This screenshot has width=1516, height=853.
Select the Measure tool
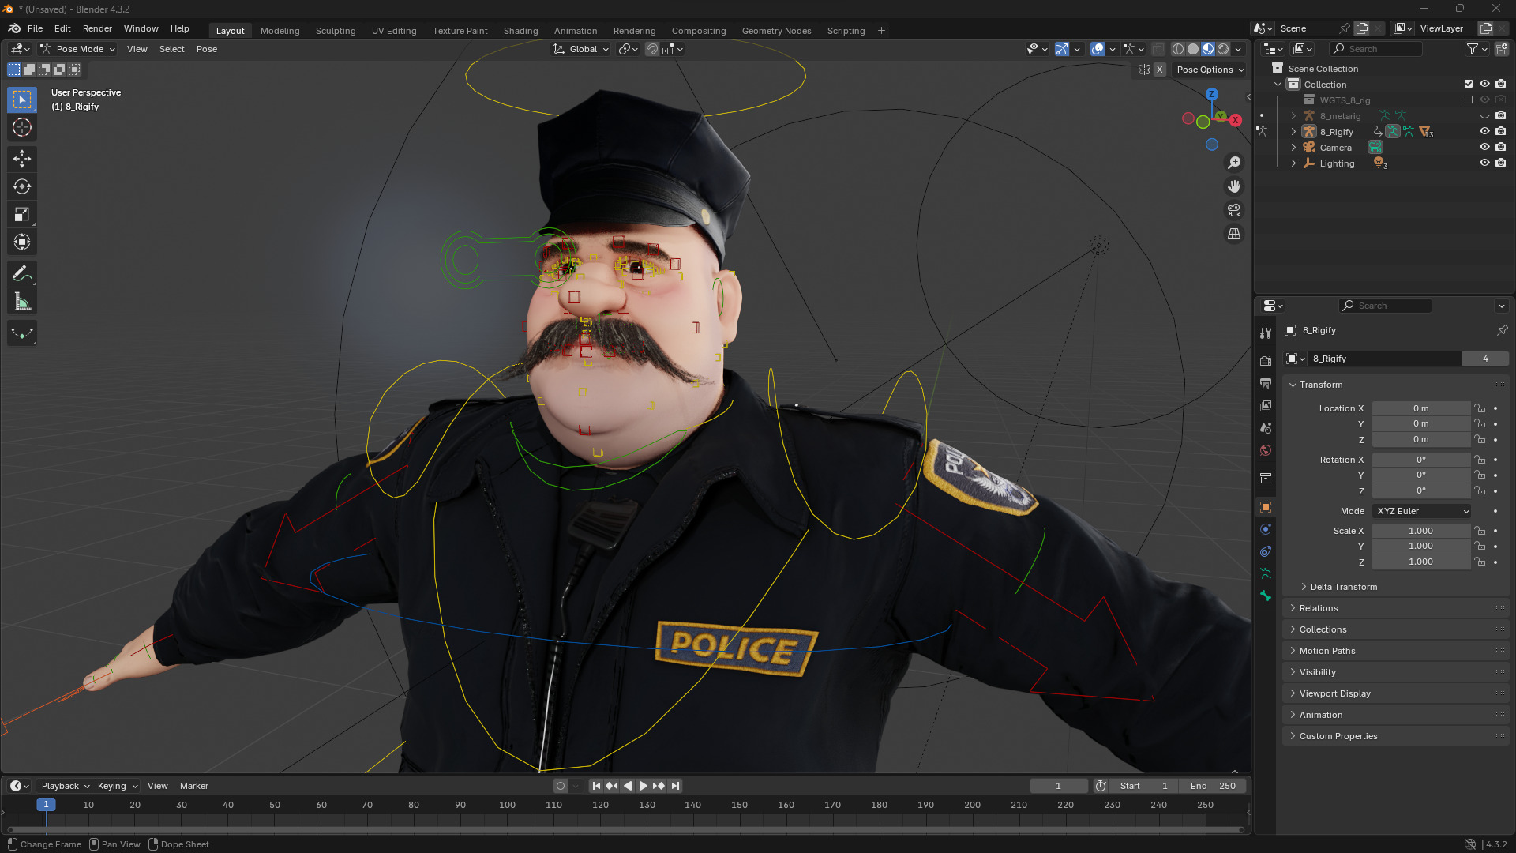pyautogui.click(x=22, y=302)
